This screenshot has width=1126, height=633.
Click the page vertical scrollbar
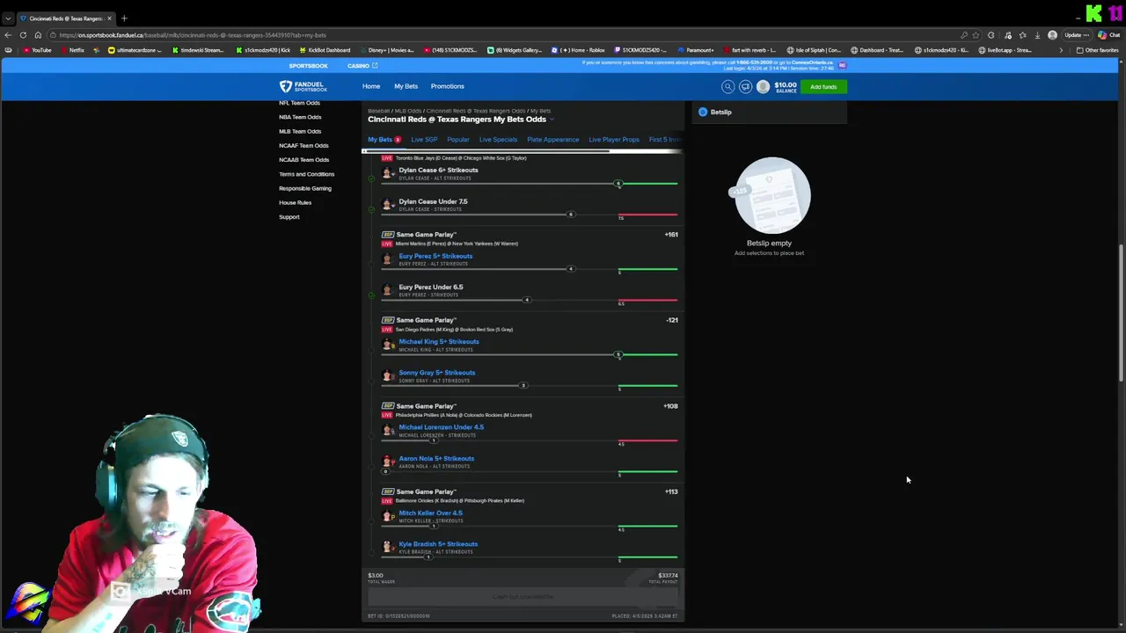click(1121, 313)
